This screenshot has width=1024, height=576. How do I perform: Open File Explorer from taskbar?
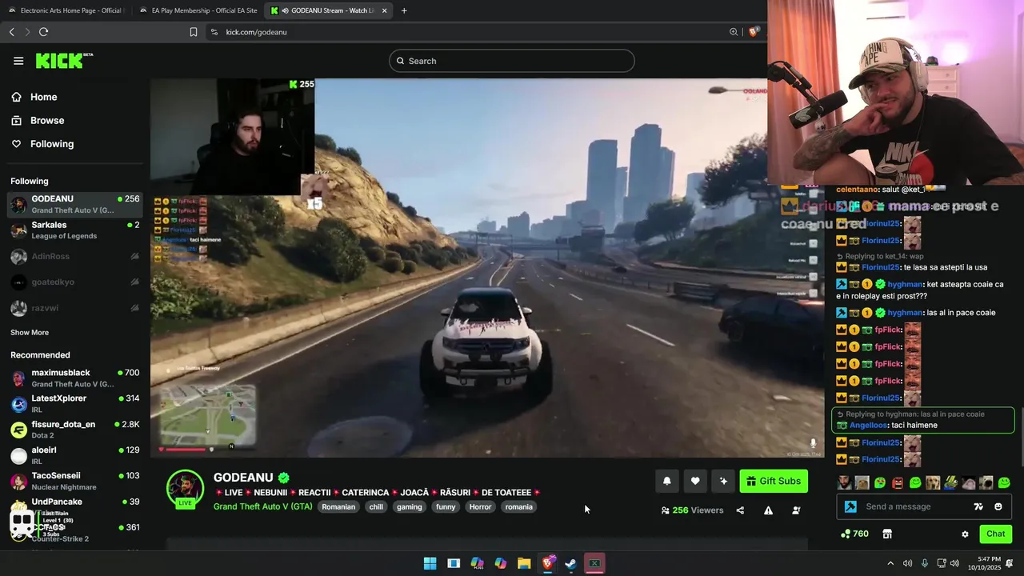(524, 563)
